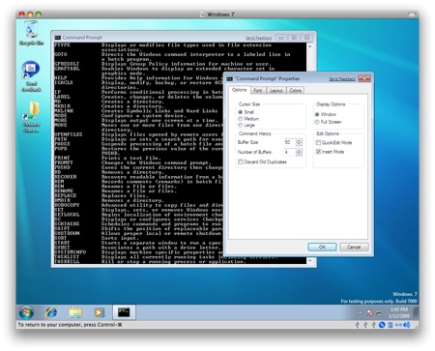Switch to the Font tab
This screenshot has height=351, width=435.
click(257, 91)
